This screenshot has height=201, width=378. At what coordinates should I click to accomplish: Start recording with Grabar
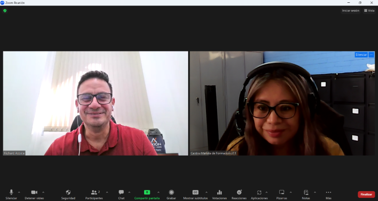pos(171,194)
